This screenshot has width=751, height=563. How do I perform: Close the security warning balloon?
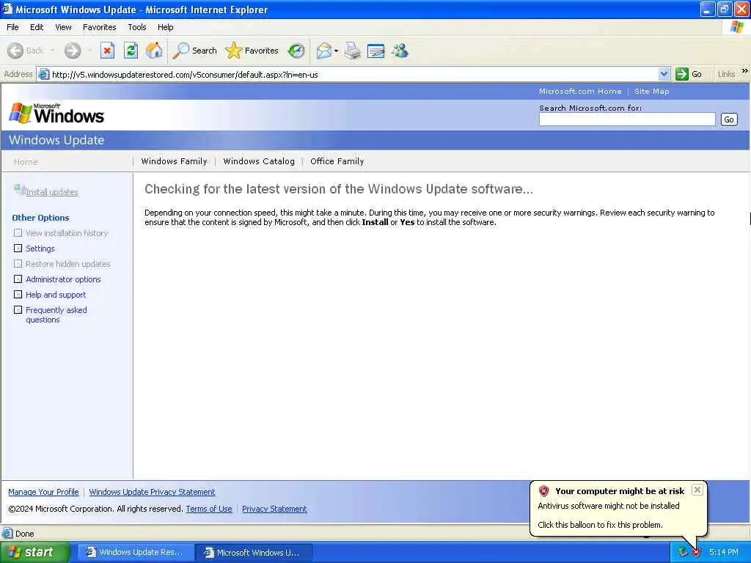point(697,490)
